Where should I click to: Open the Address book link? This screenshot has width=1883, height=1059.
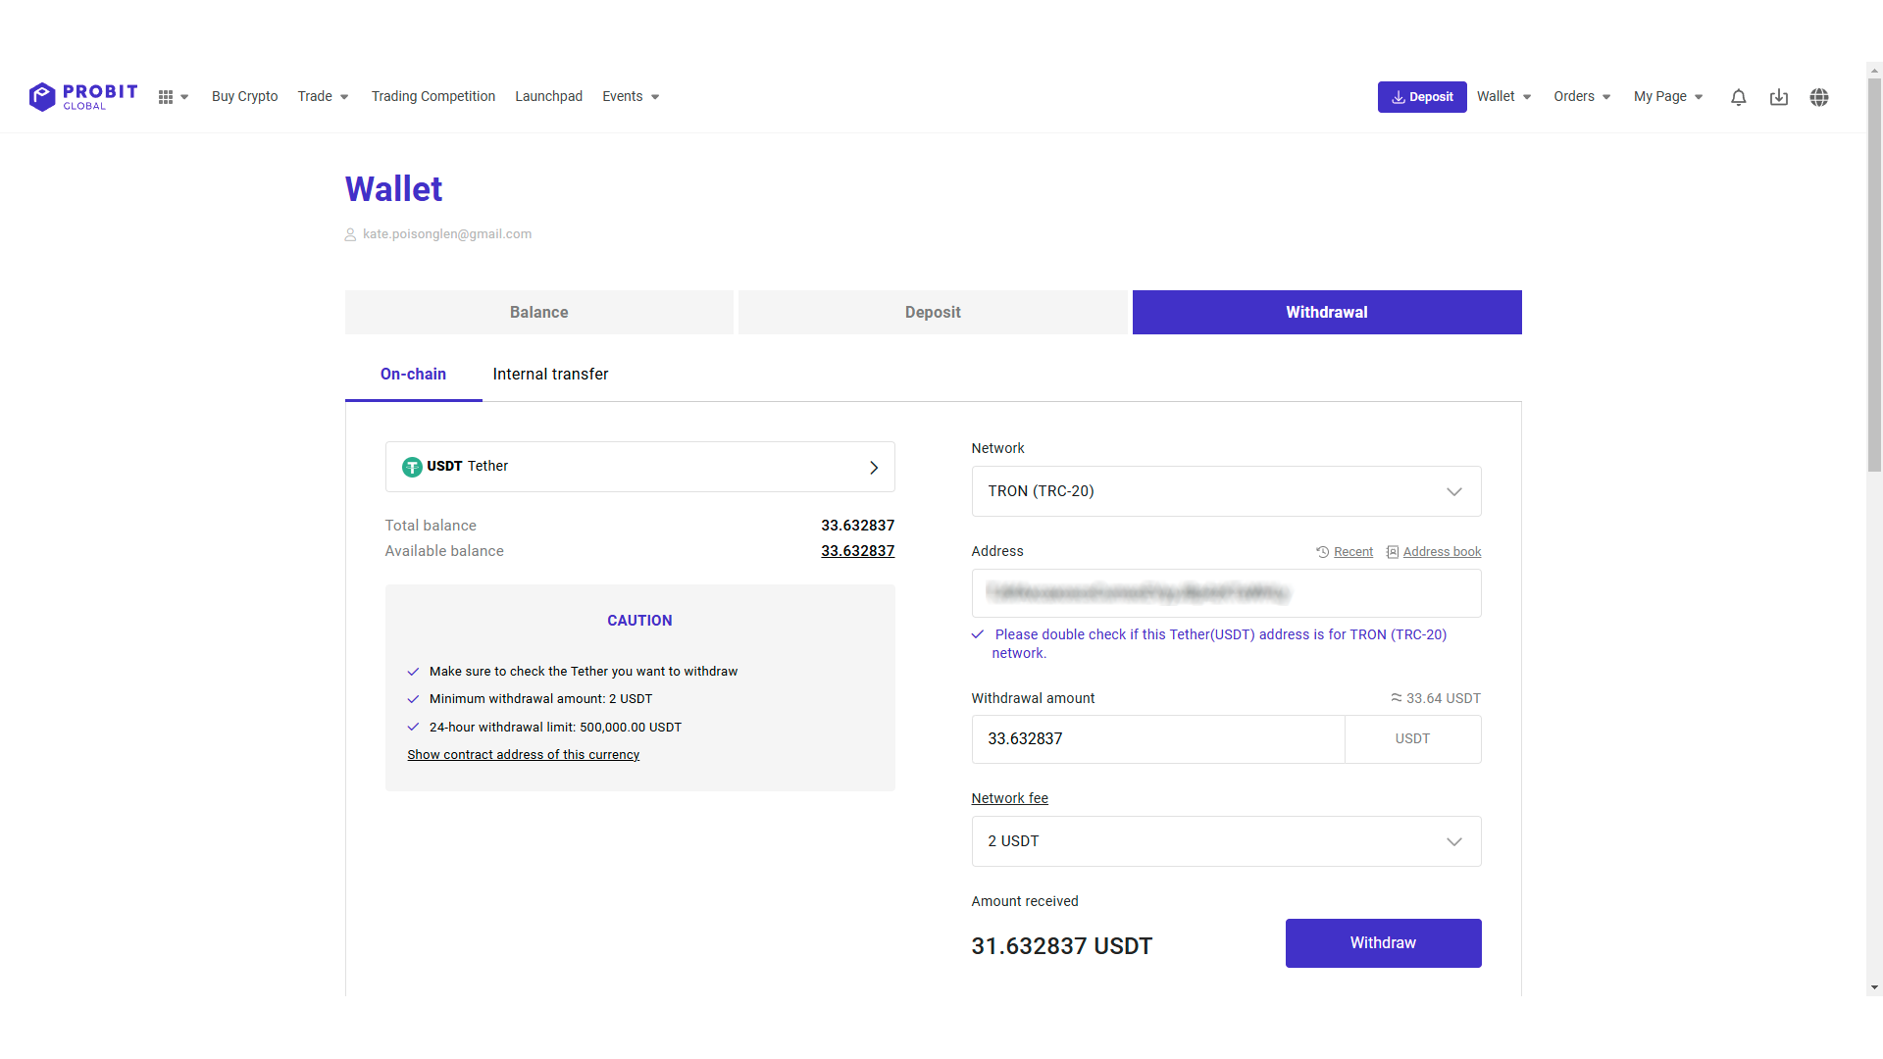click(x=1442, y=552)
